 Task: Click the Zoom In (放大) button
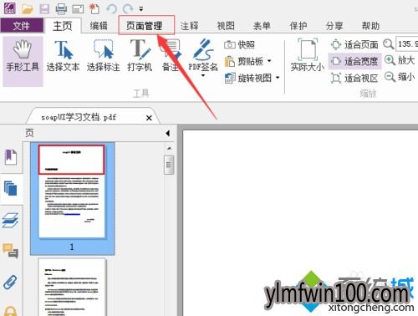[x=400, y=60]
